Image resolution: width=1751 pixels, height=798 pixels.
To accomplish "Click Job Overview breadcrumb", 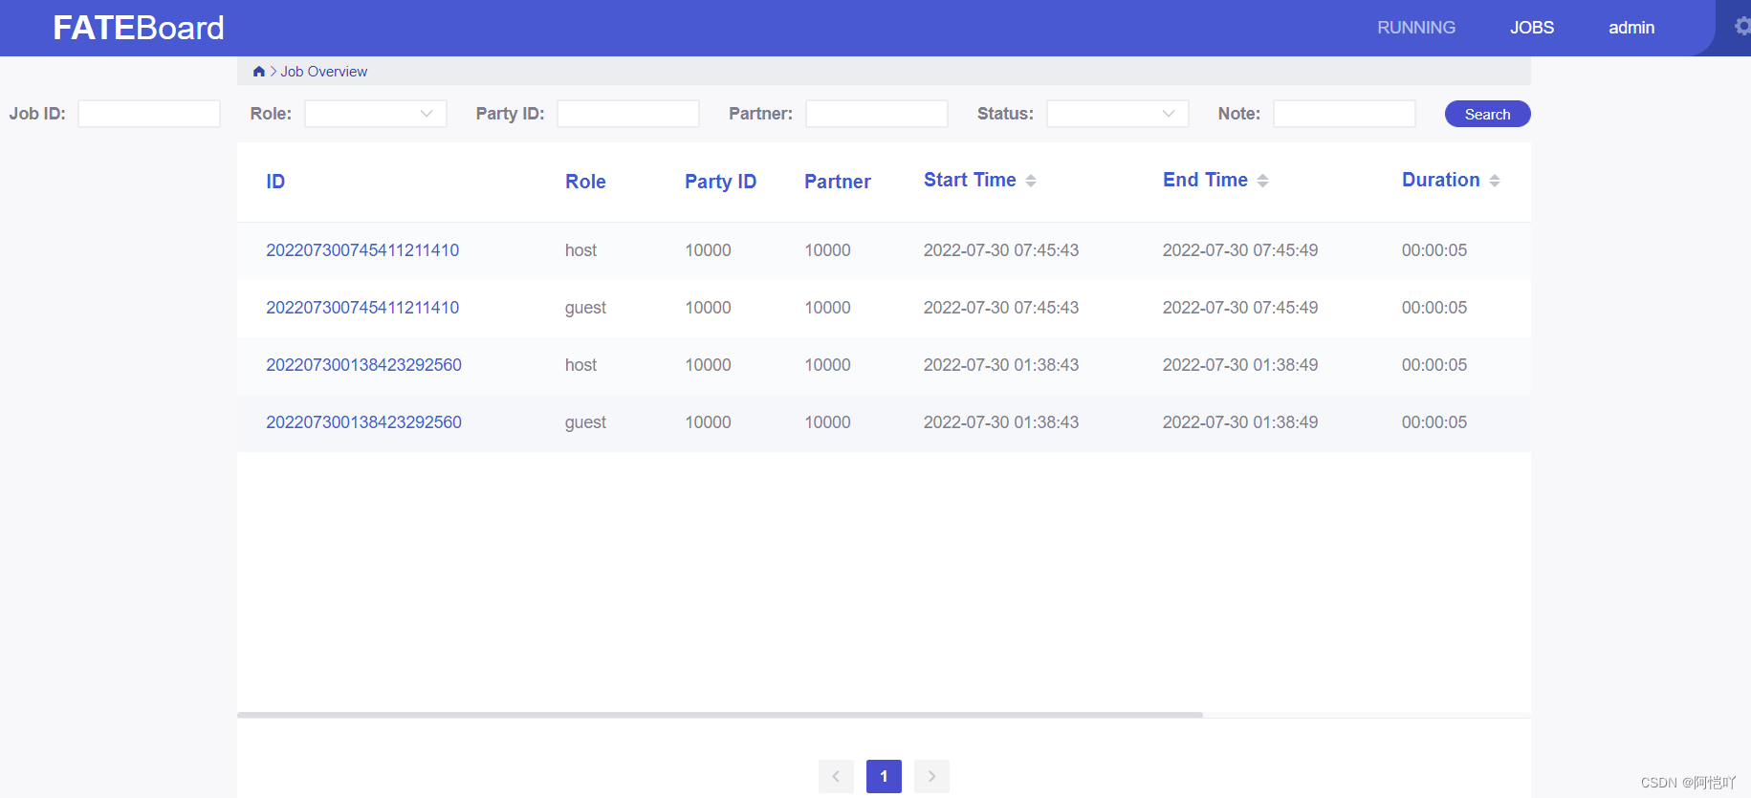I will point(324,72).
